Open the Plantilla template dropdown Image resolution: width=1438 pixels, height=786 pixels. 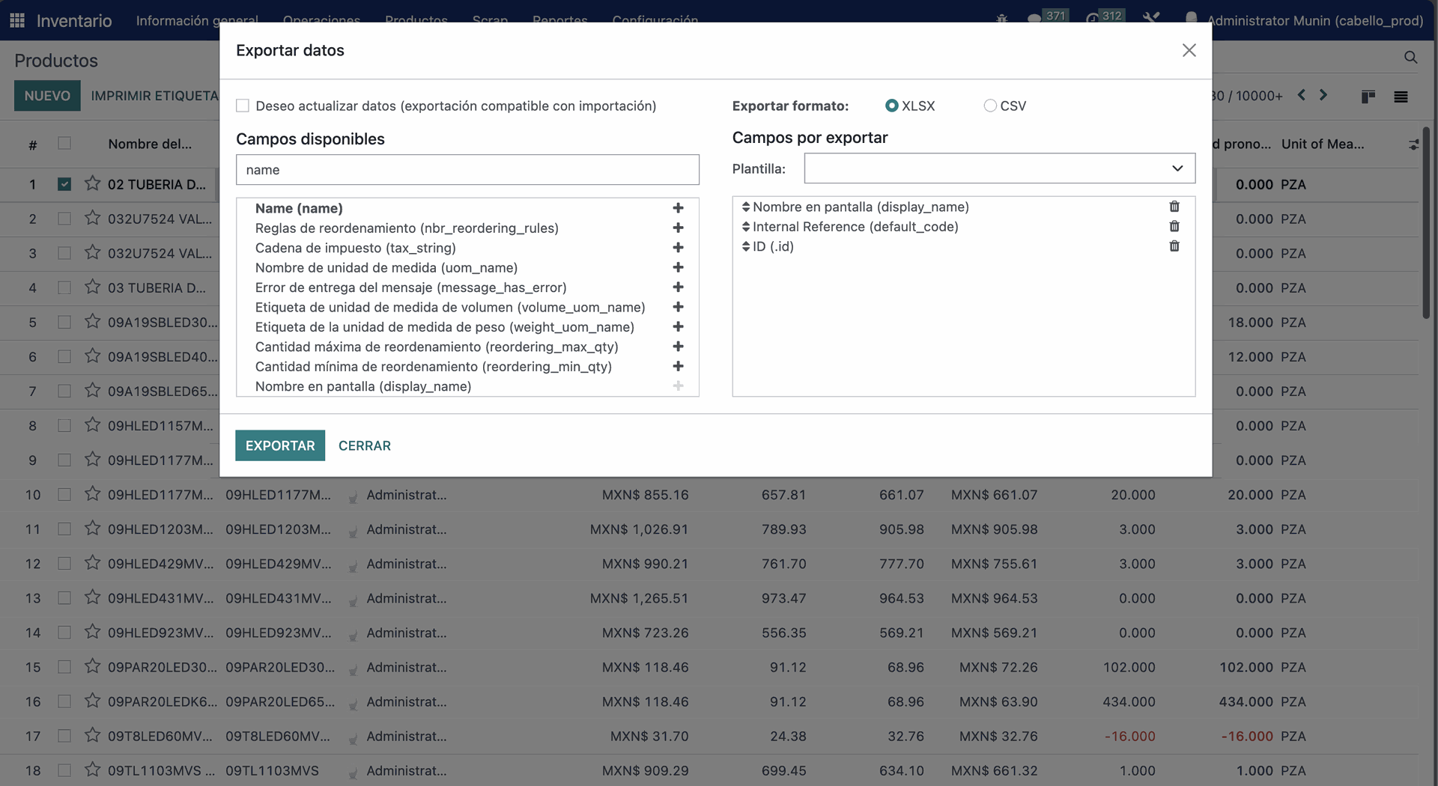999,168
